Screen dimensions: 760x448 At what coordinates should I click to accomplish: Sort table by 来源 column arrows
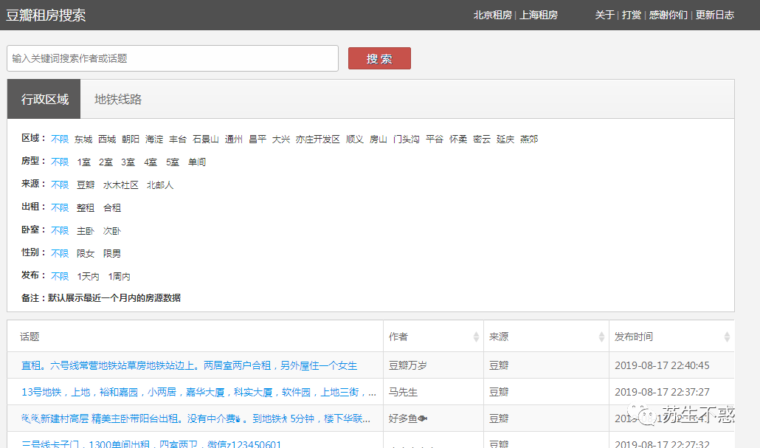coord(601,337)
